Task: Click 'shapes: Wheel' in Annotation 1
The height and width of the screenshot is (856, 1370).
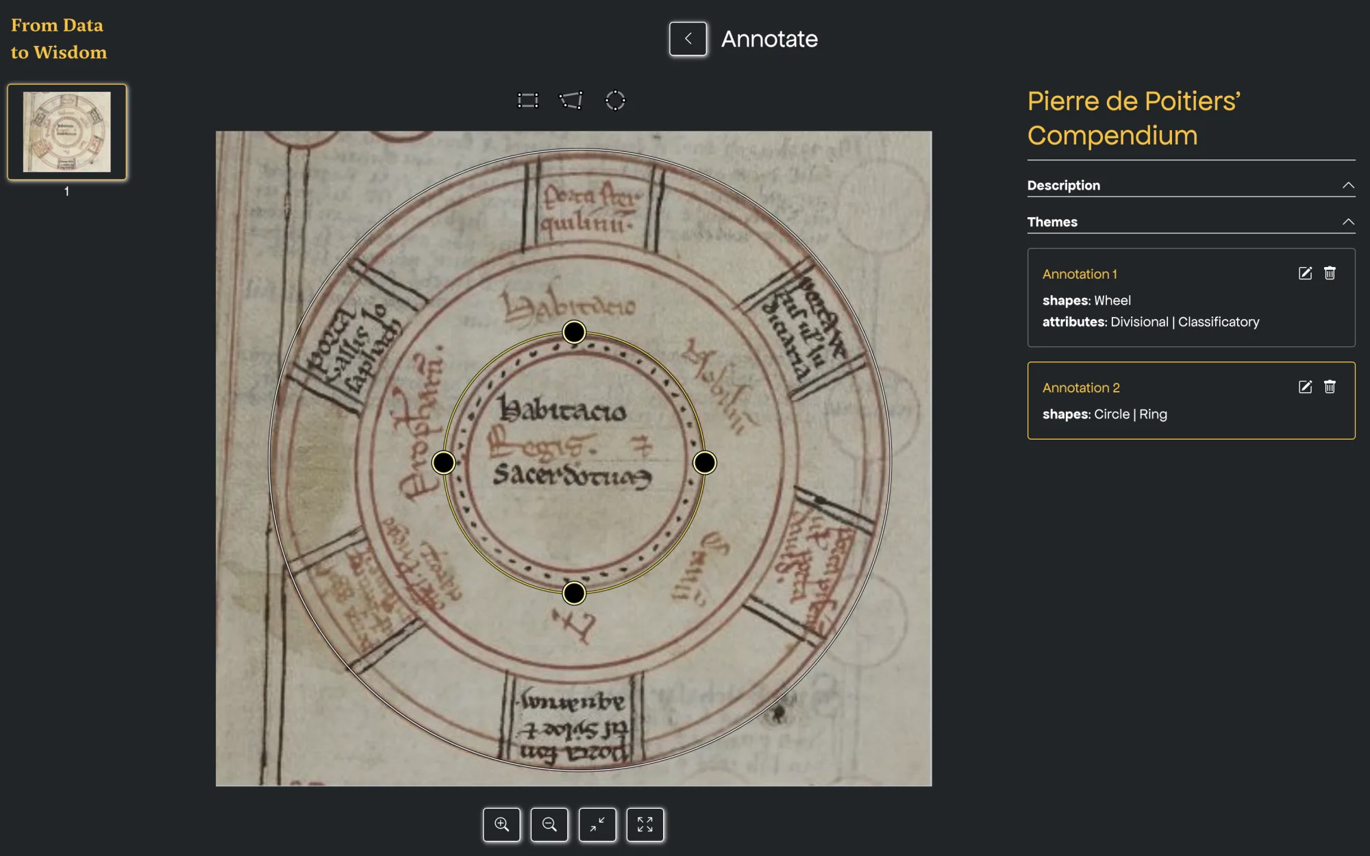Action: [x=1086, y=301]
